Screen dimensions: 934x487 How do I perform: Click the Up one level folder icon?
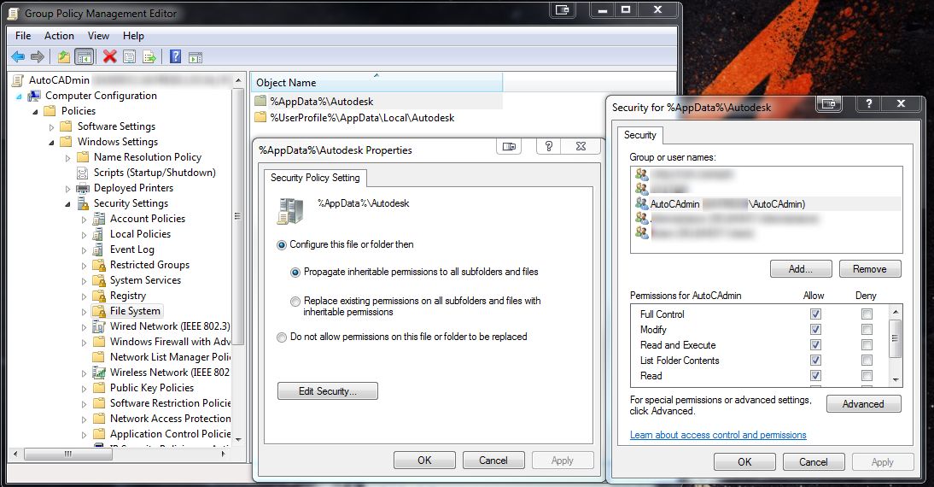point(64,57)
